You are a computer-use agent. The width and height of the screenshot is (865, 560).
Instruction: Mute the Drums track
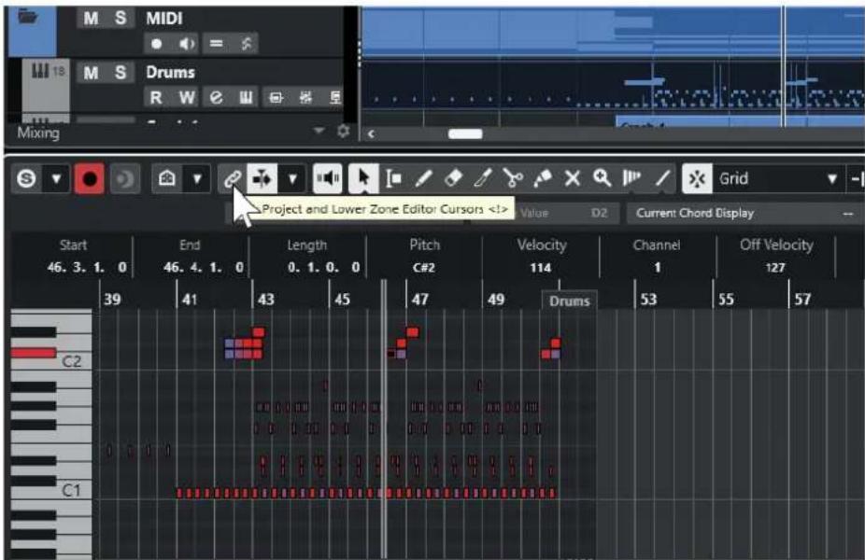[91, 72]
